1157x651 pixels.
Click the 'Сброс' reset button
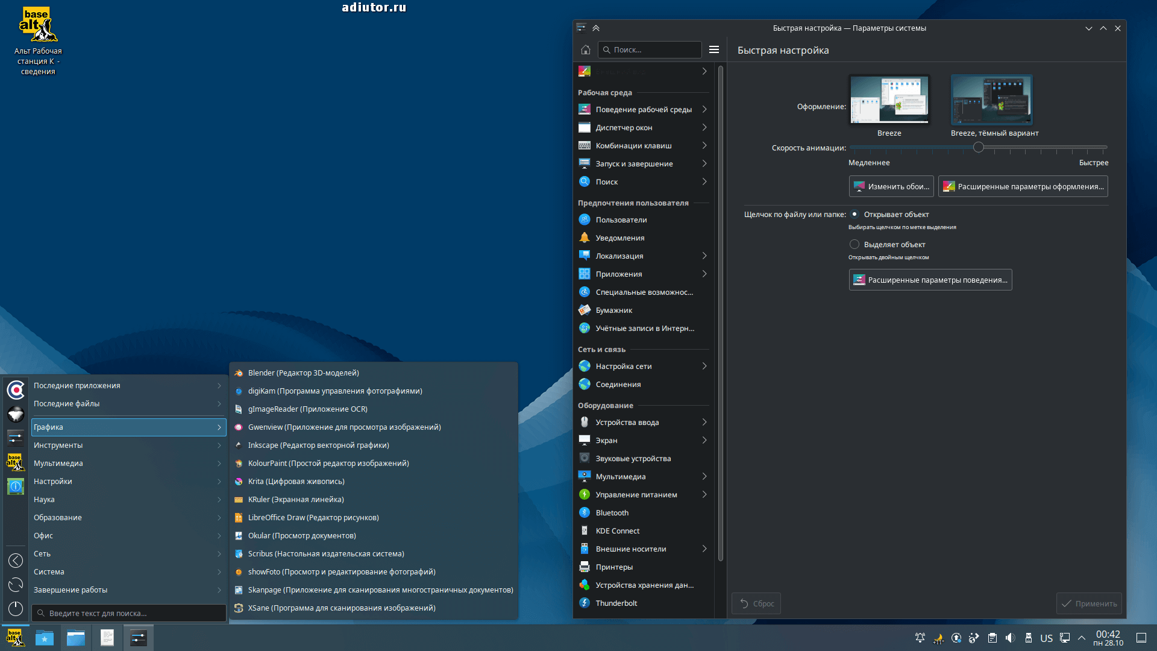pyautogui.click(x=756, y=603)
